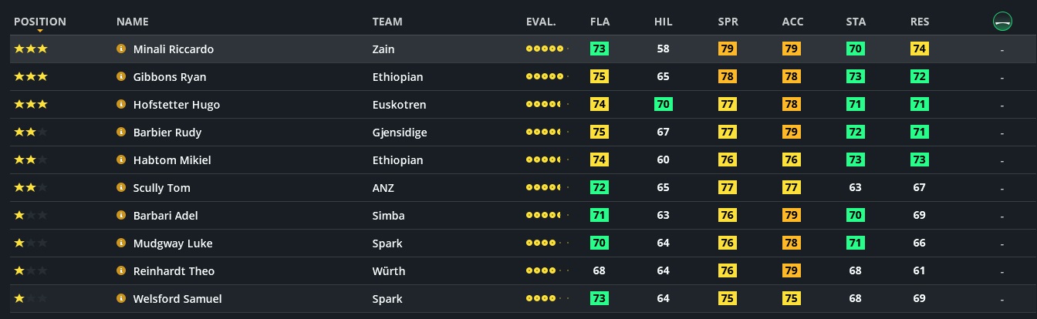Click info icon beside Gibbons Ryan

click(121, 76)
